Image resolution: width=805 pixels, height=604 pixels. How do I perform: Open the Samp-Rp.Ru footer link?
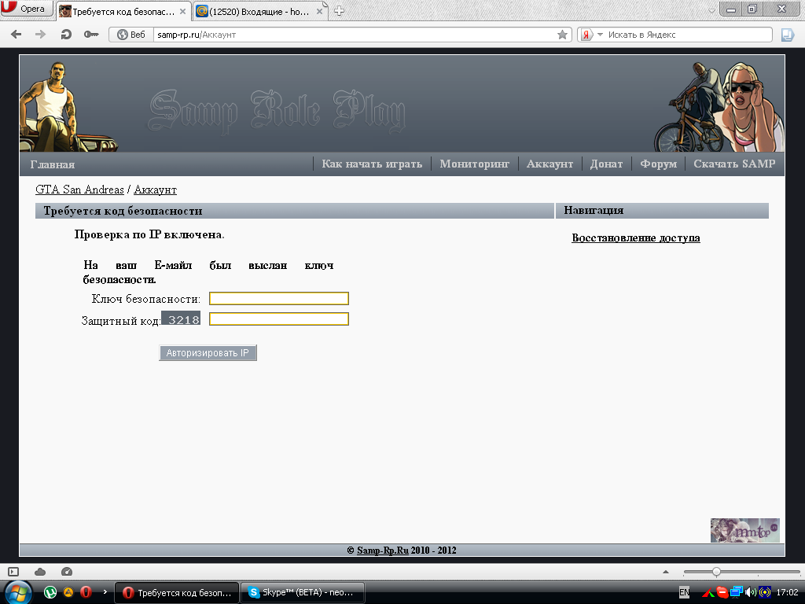pos(383,550)
